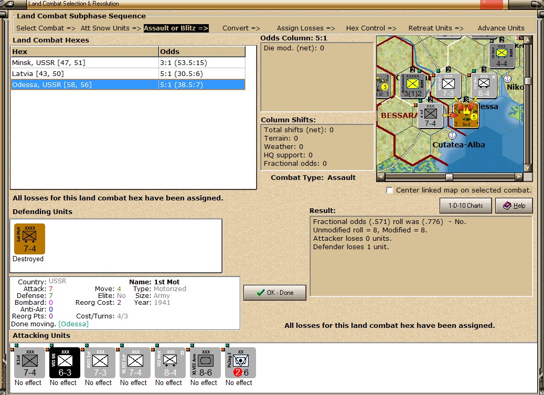This screenshot has width=544, height=395.
Task: Click the [Odessa] location link text
Action: (x=73, y=324)
